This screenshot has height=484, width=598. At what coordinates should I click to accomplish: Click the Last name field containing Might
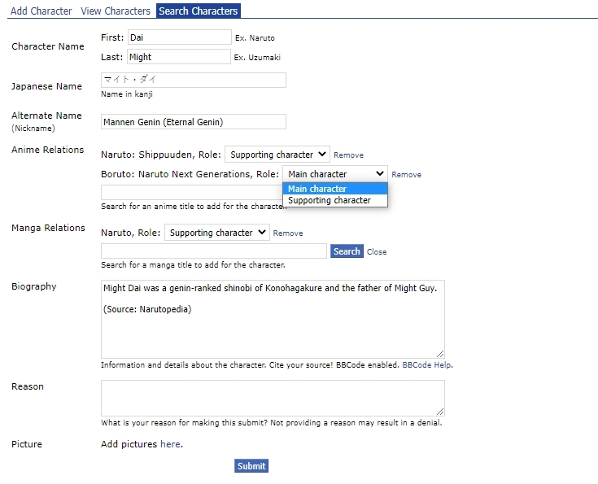[179, 57]
